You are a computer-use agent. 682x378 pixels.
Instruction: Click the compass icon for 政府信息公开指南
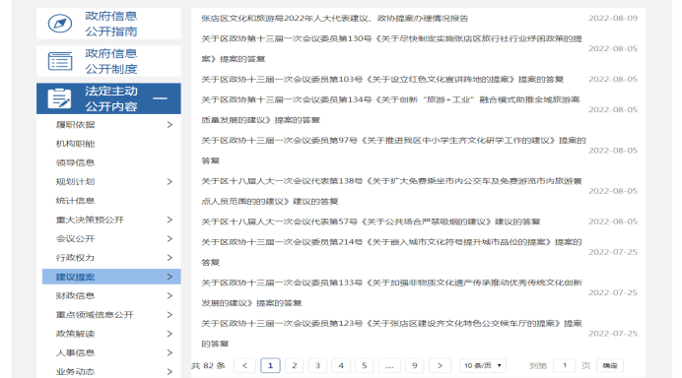60,24
